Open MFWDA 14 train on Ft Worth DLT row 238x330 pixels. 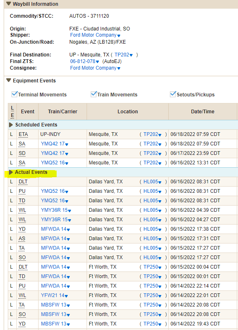(x=55, y=267)
